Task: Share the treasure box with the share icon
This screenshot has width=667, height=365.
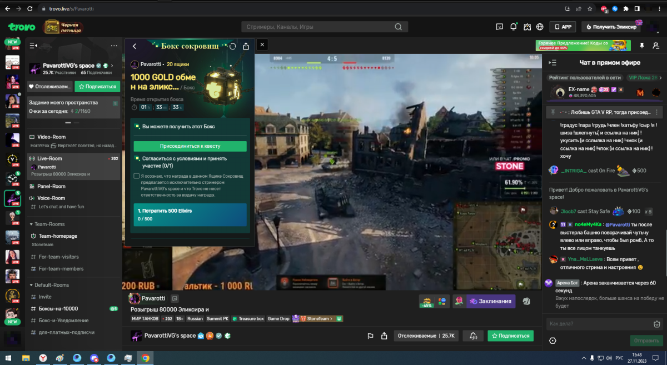Action: point(246,46)
